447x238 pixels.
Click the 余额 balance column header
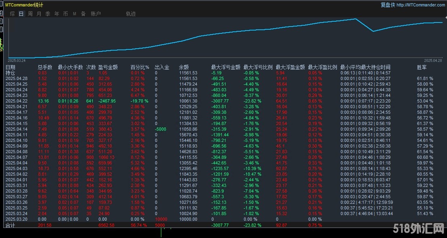pos(184,67)
